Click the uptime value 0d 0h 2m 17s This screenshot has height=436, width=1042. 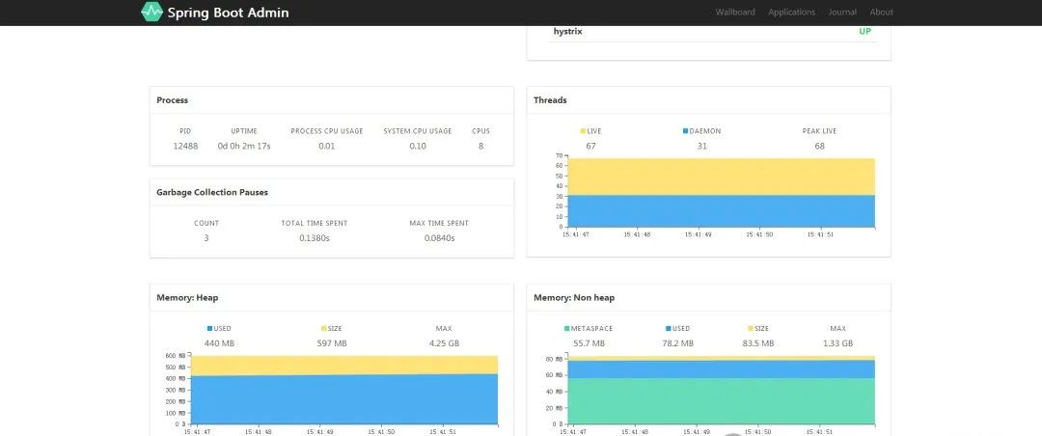coord(244,147)
